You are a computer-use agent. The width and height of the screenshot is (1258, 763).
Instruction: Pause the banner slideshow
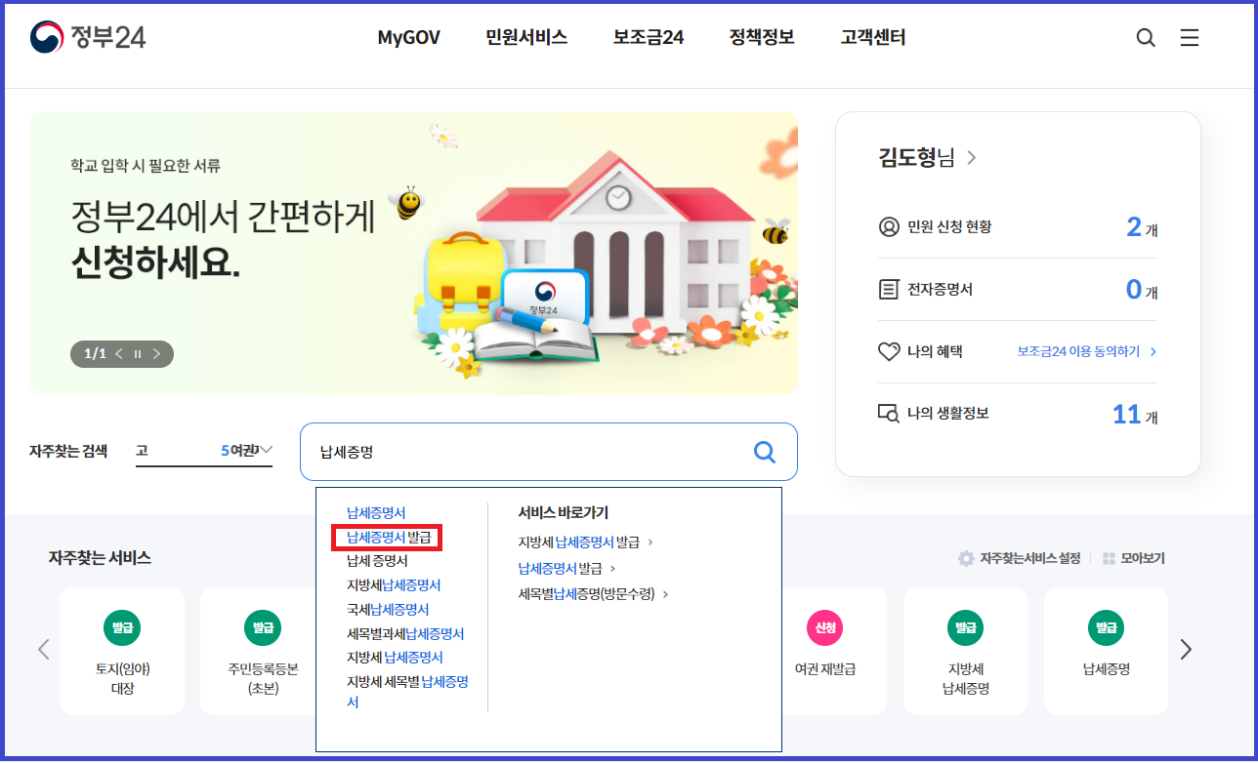click(138, 353)
